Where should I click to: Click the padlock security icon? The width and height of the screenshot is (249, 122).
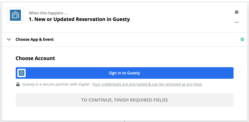[x=18, y=84]
